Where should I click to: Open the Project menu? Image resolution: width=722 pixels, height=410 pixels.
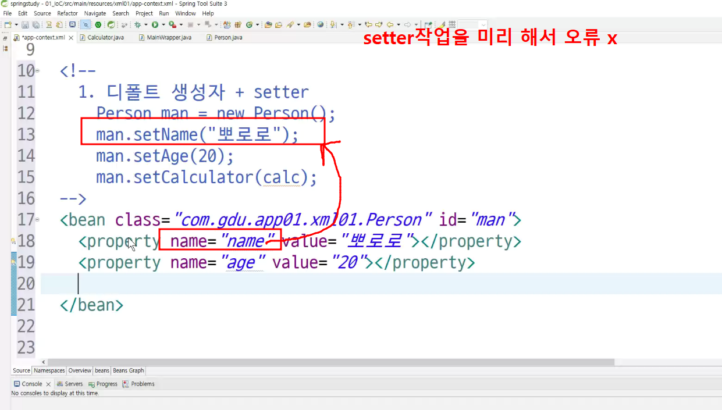[x=144, y=13]
